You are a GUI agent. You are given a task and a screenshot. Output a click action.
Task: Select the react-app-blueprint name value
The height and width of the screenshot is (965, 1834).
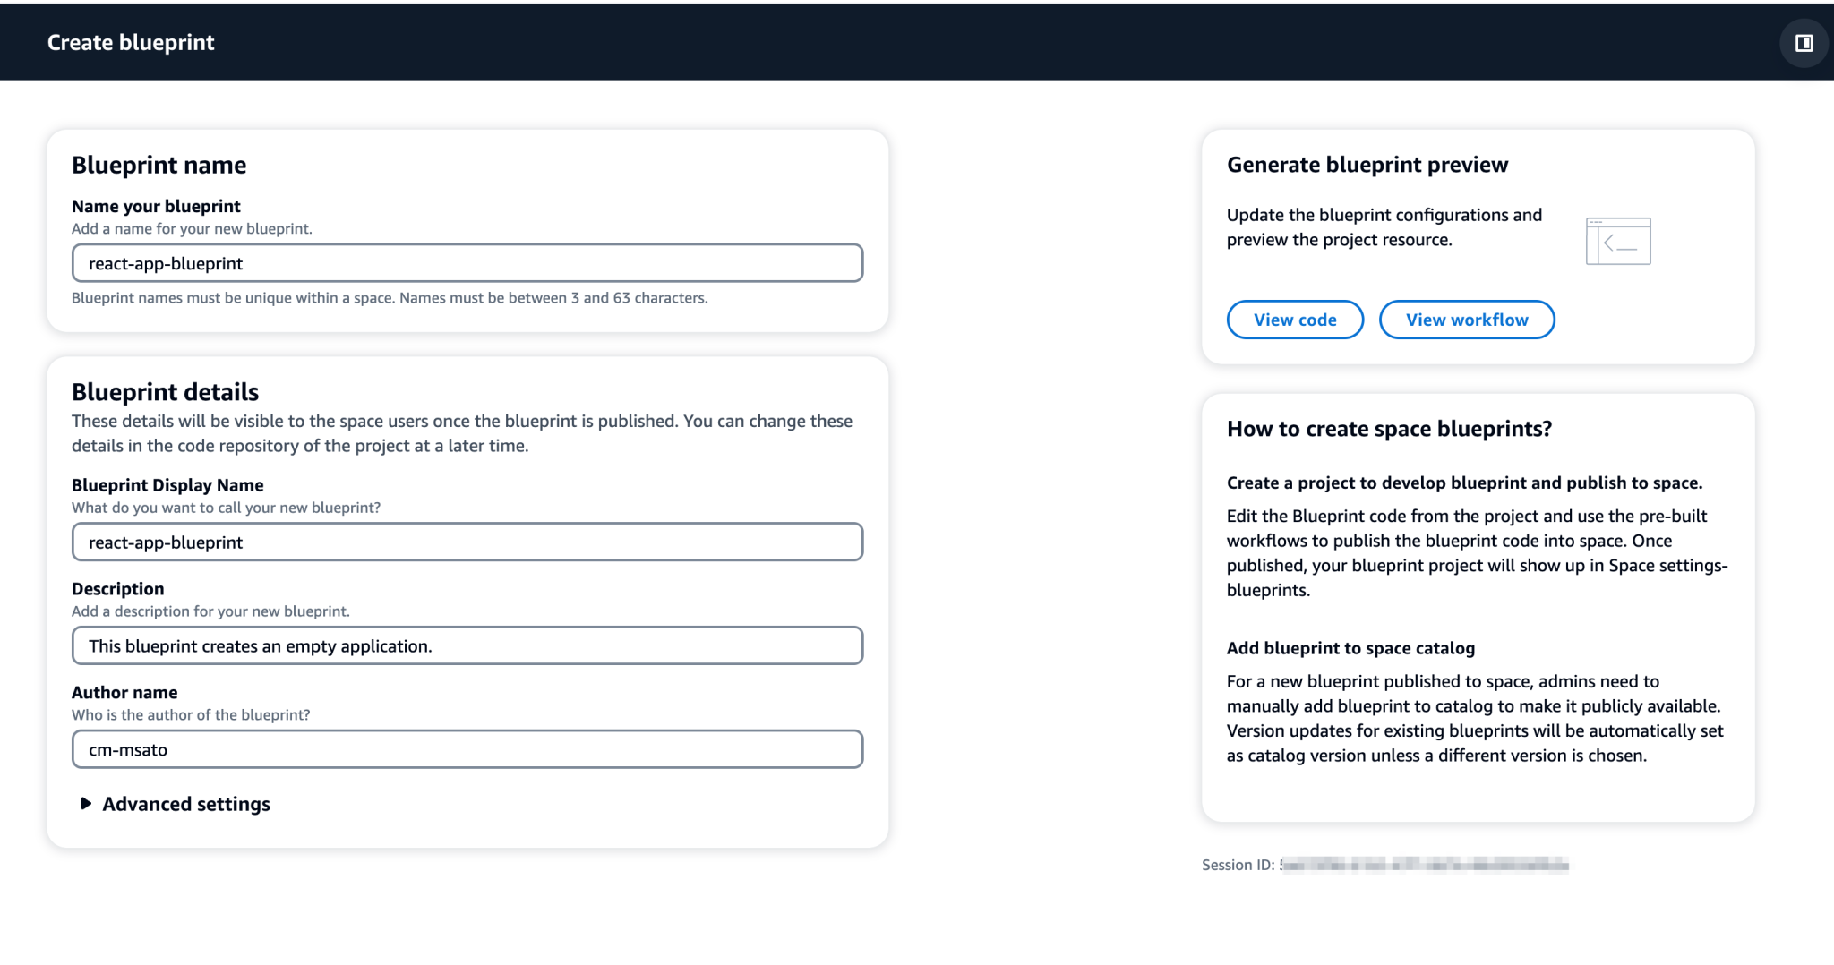click(165, 263)
